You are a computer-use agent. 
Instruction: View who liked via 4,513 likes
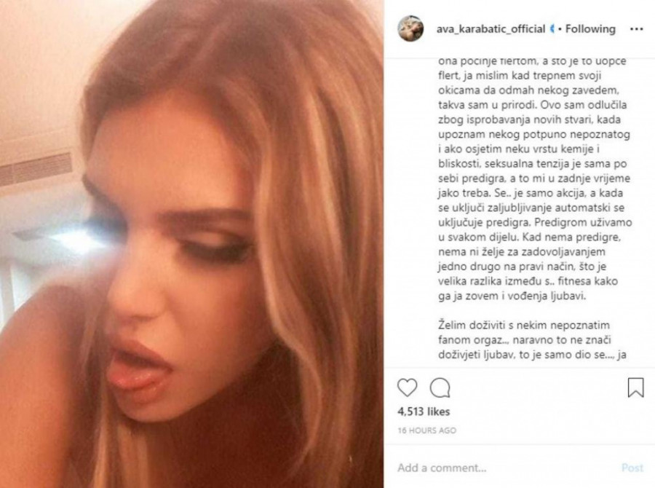(x=424, y=412)
